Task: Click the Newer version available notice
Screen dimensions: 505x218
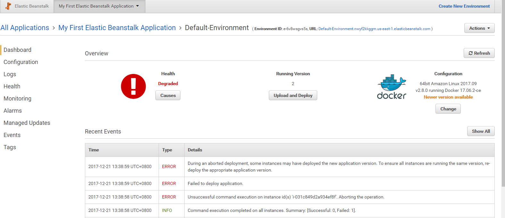Action: coord(448,97)
